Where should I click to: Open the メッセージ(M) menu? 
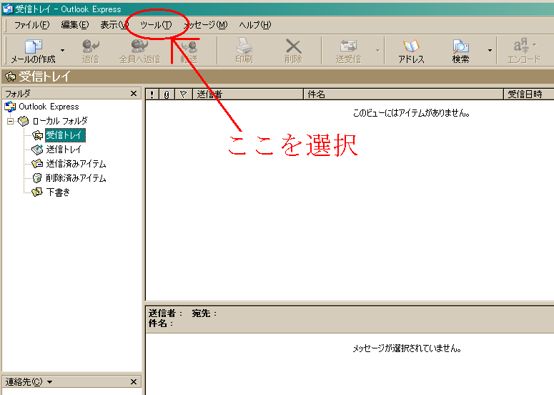coord(206,25)
